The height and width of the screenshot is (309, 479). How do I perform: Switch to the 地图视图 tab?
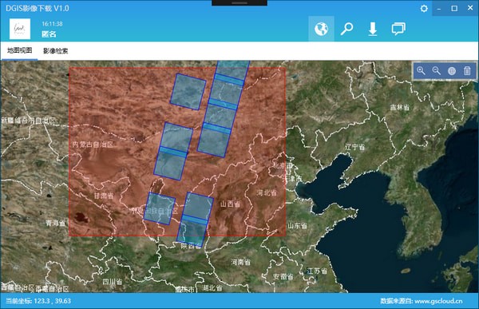[19, 50]
